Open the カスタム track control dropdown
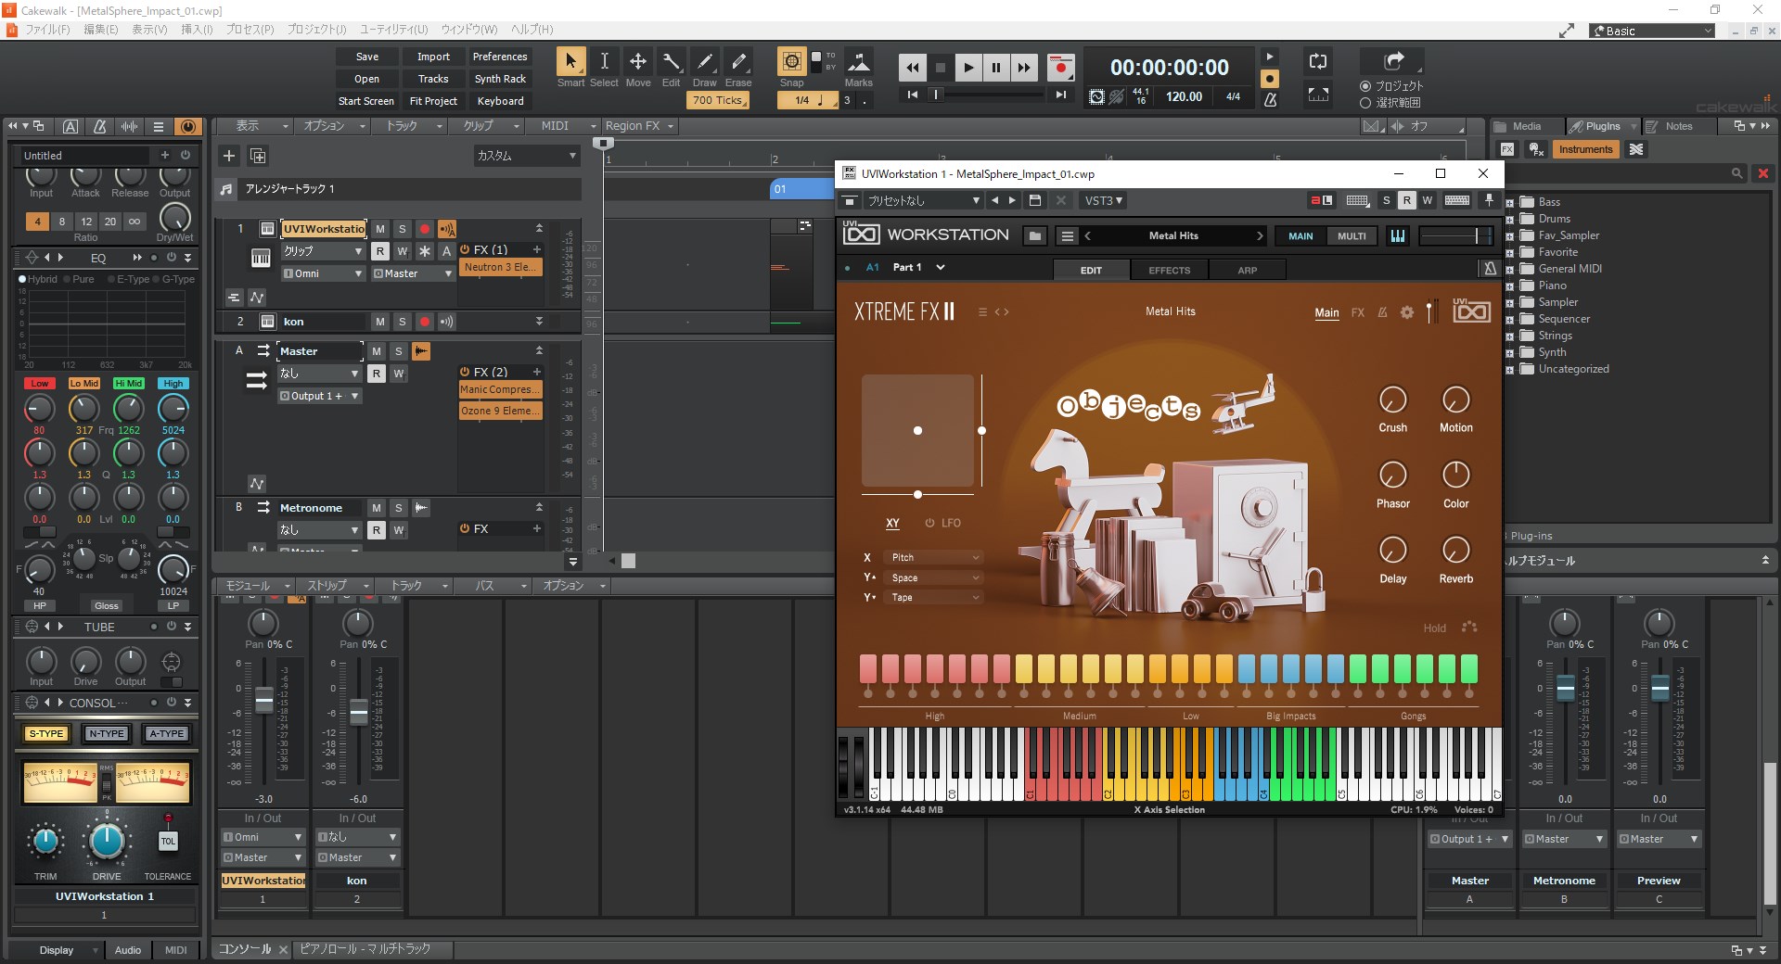 click(x=526, y=156)
